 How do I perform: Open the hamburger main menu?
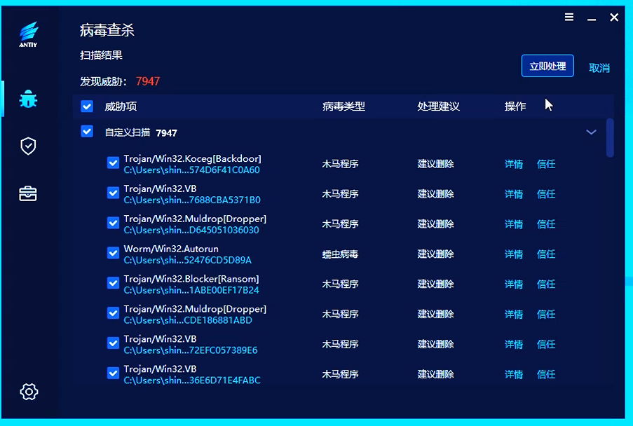click(x=569, y=17)
